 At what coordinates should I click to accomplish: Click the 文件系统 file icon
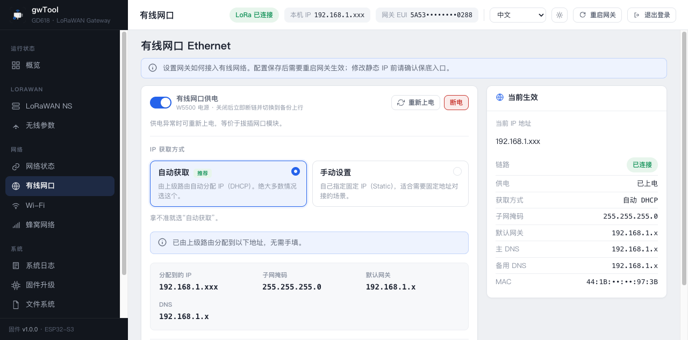coord(16,304)
